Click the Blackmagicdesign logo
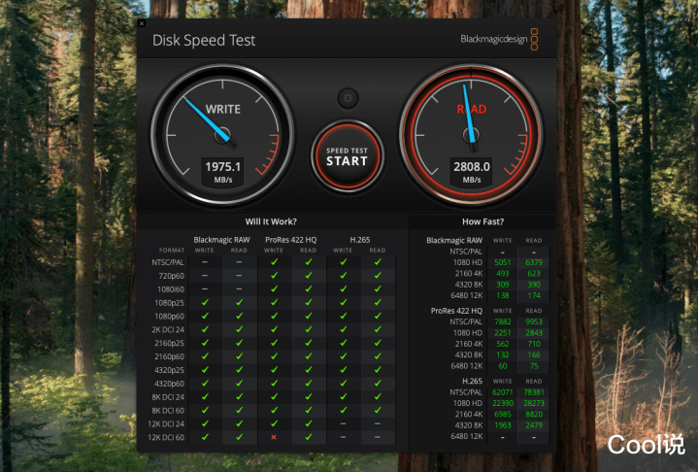The image size is (698, 472). click(x=499, y=39)
